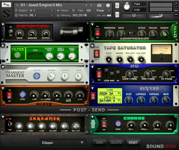Screen dimensions: 179x150
Task: Adjust the Delay Feedback knob
Action: [68, 95]
